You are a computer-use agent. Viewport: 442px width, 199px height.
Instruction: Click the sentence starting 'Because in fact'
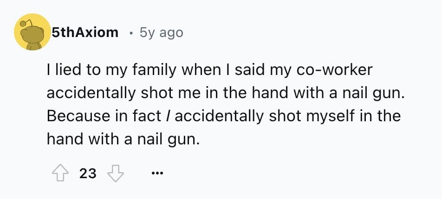224,128
